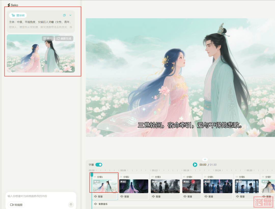The width and height of the screenshot is (275, 209).
Task: Select the 提示词 prompt tab
Action: [18, 15]
